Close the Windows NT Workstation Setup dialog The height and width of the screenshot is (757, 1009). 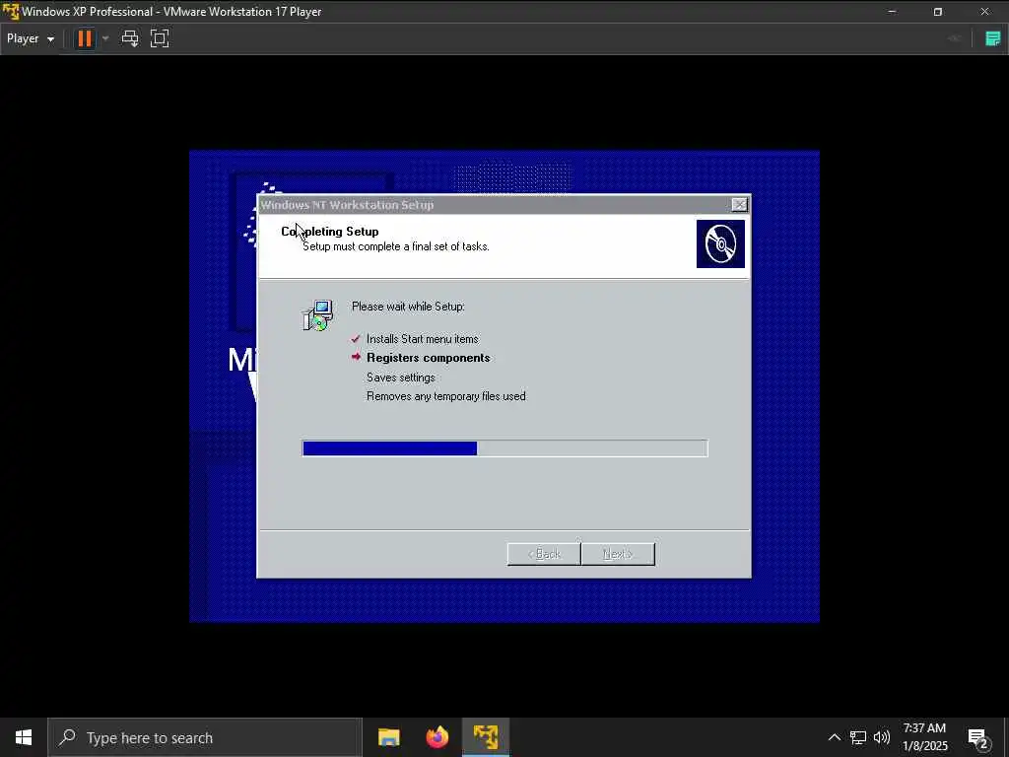tap(739, 205)
